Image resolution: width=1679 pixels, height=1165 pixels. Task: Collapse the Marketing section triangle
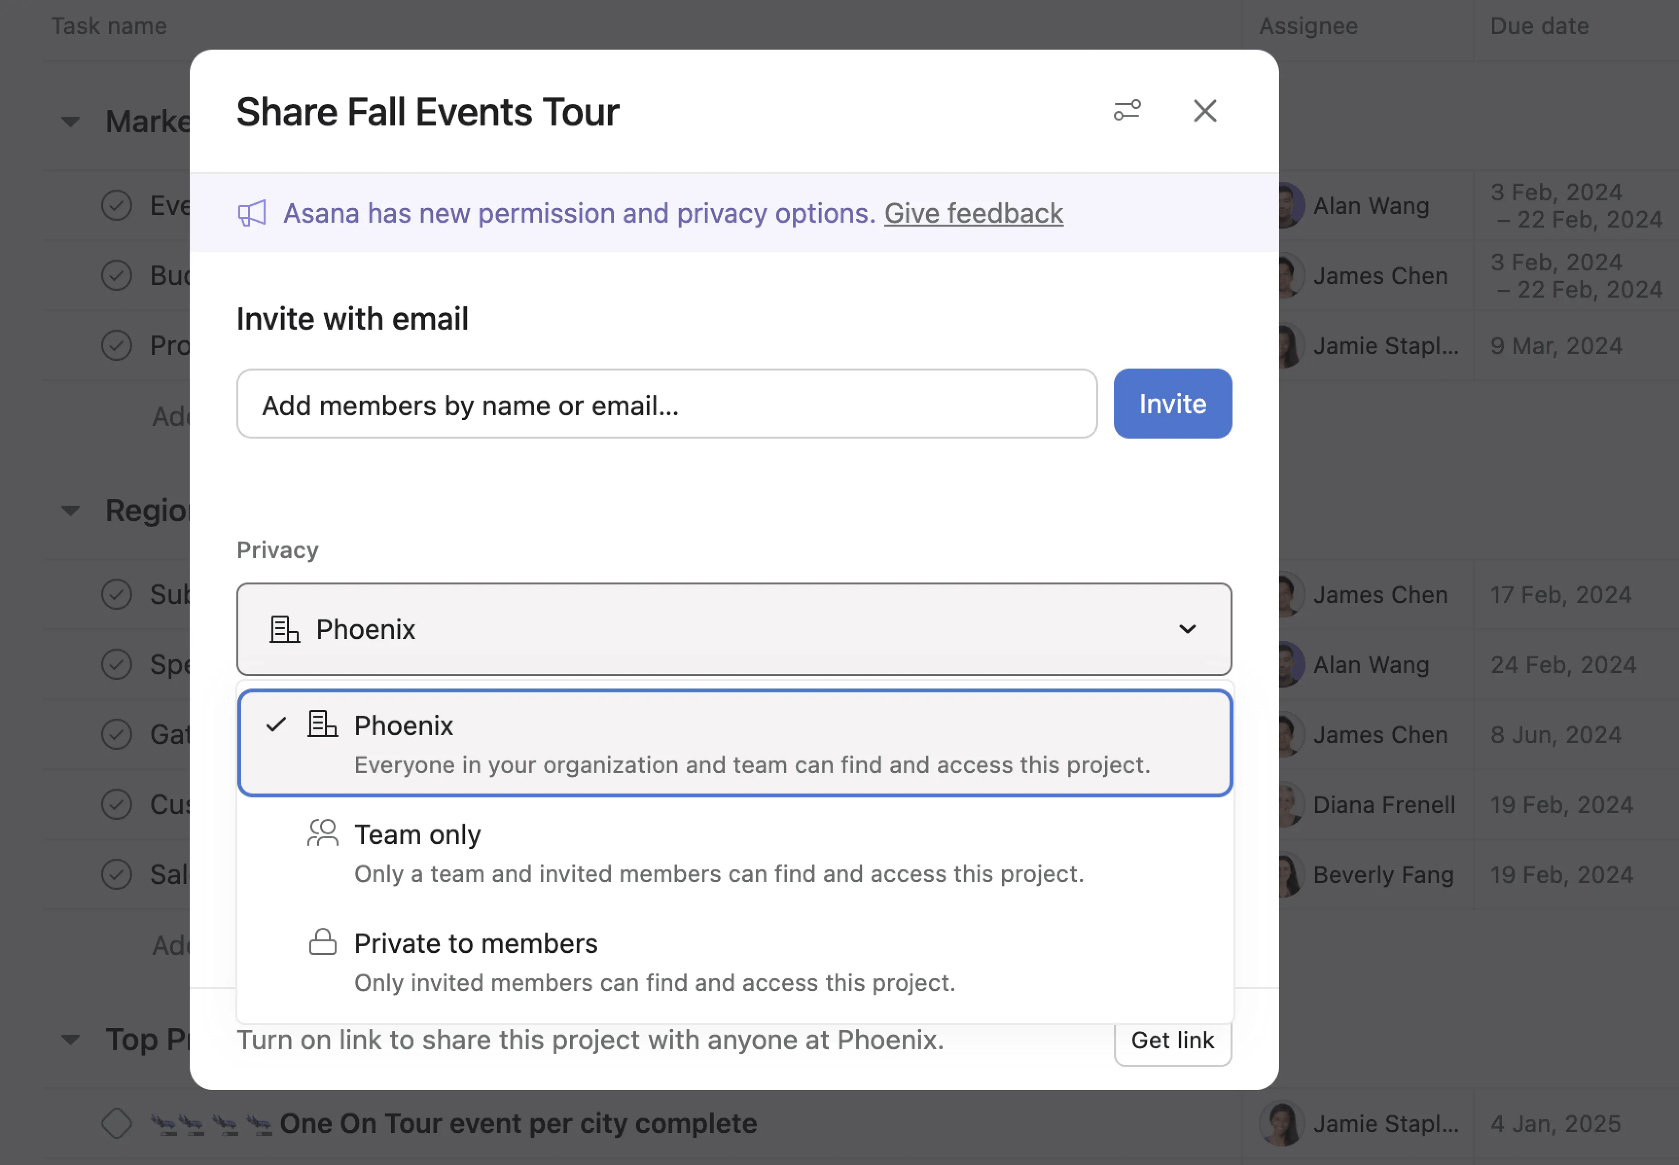tap(70, 122)
